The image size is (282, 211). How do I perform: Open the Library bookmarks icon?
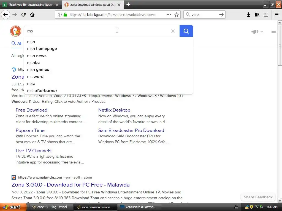[x=257, y=15]
